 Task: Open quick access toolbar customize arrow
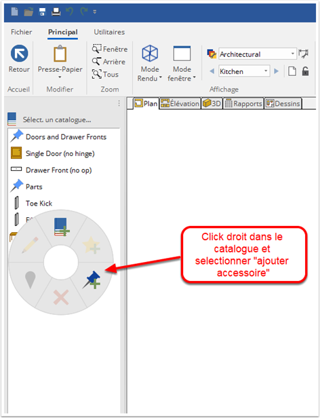click(x=95, y=12)
